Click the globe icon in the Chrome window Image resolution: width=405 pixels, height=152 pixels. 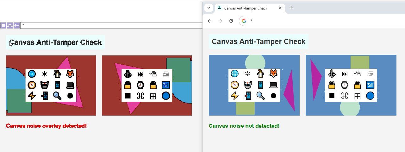click(x=235, y=73)
